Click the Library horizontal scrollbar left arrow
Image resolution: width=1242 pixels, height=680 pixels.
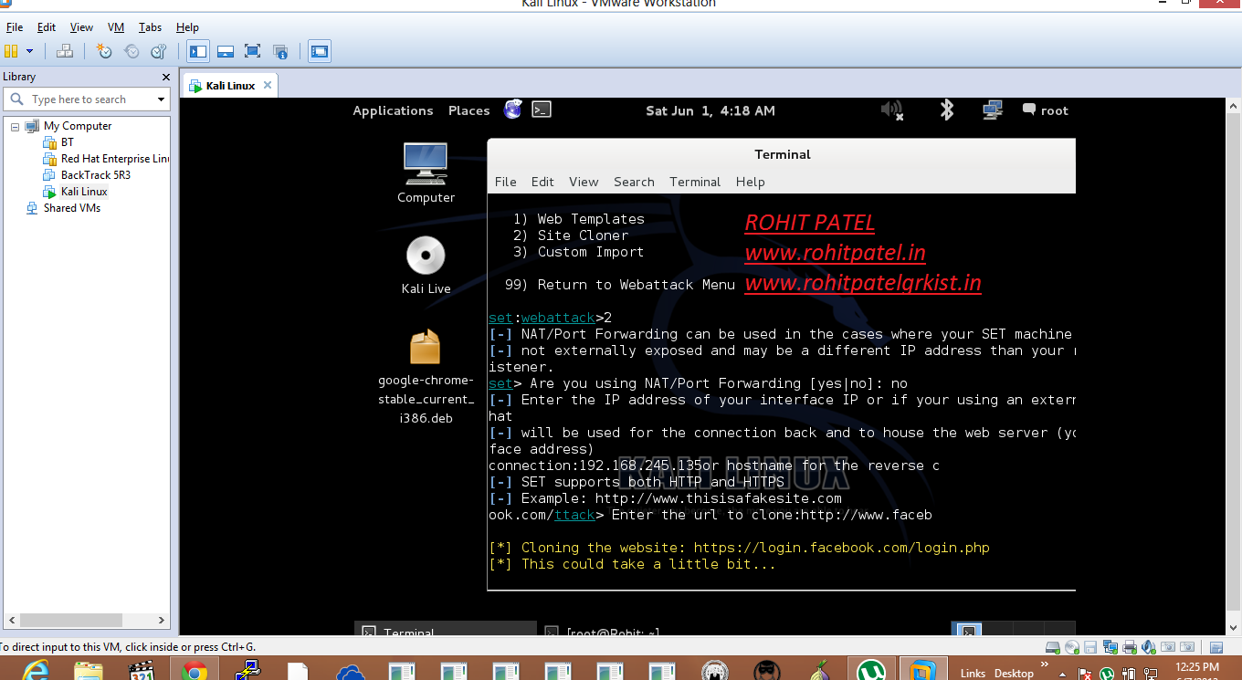point(10,620)
